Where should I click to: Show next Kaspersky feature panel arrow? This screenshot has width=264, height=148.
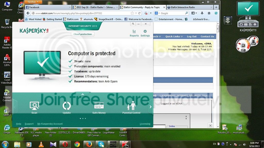[x=151, y=107]
